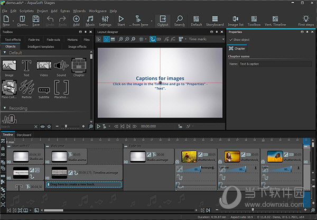Screen dimensions: 317x220
Task: Open the Scriptlets menu
Action: point(26,11)
